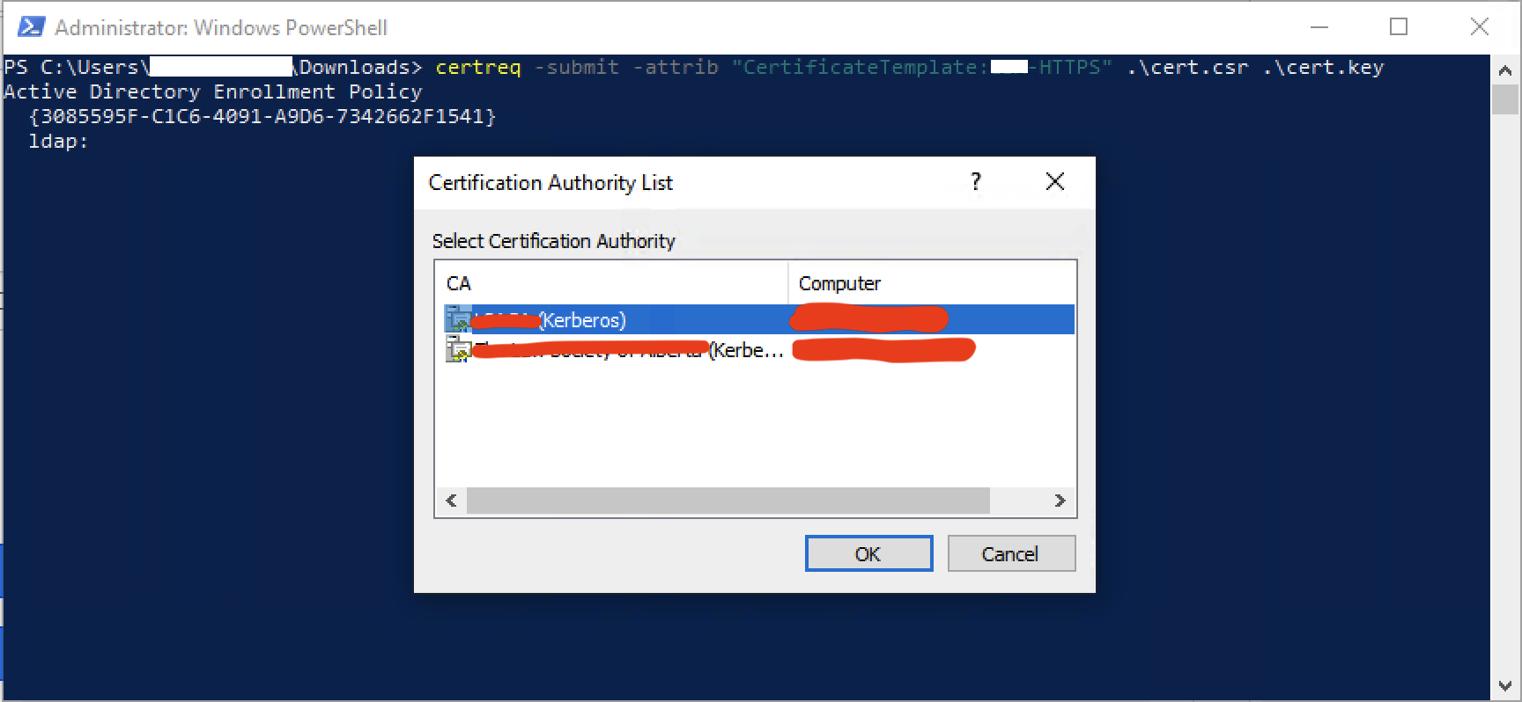The width and height of the screenshot is (1522, 702).
Task: Click the CA list right scroll arrow
Action: point(1060,501)
